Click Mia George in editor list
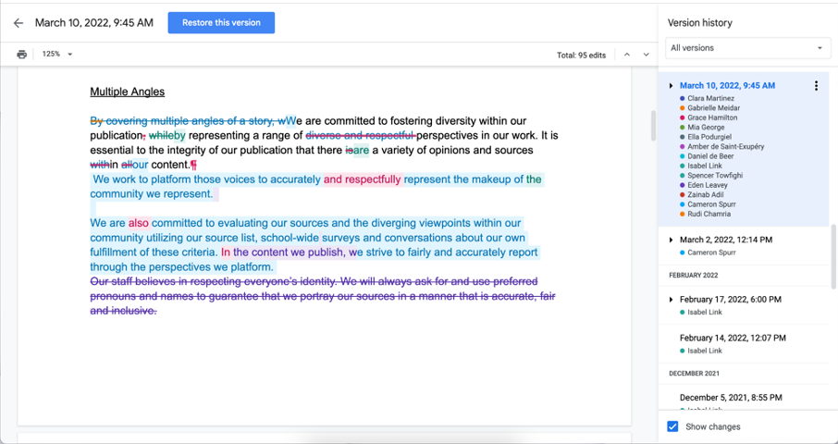The height and width of the screenshot is (444, 838). [x=706, y=127]
